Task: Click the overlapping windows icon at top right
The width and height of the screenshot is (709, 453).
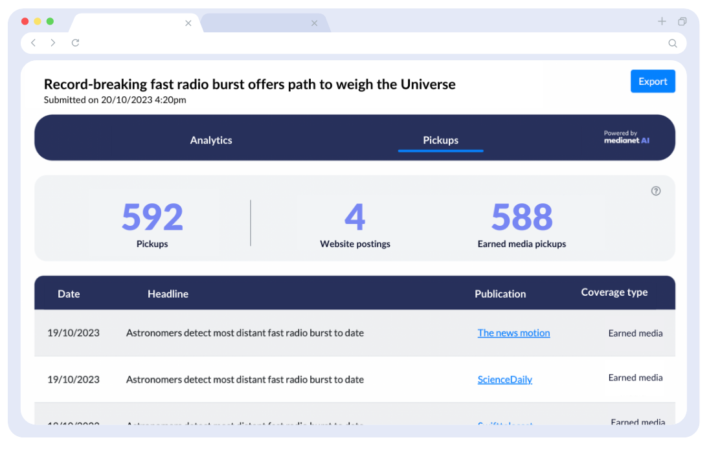Action: coord(682,21)
